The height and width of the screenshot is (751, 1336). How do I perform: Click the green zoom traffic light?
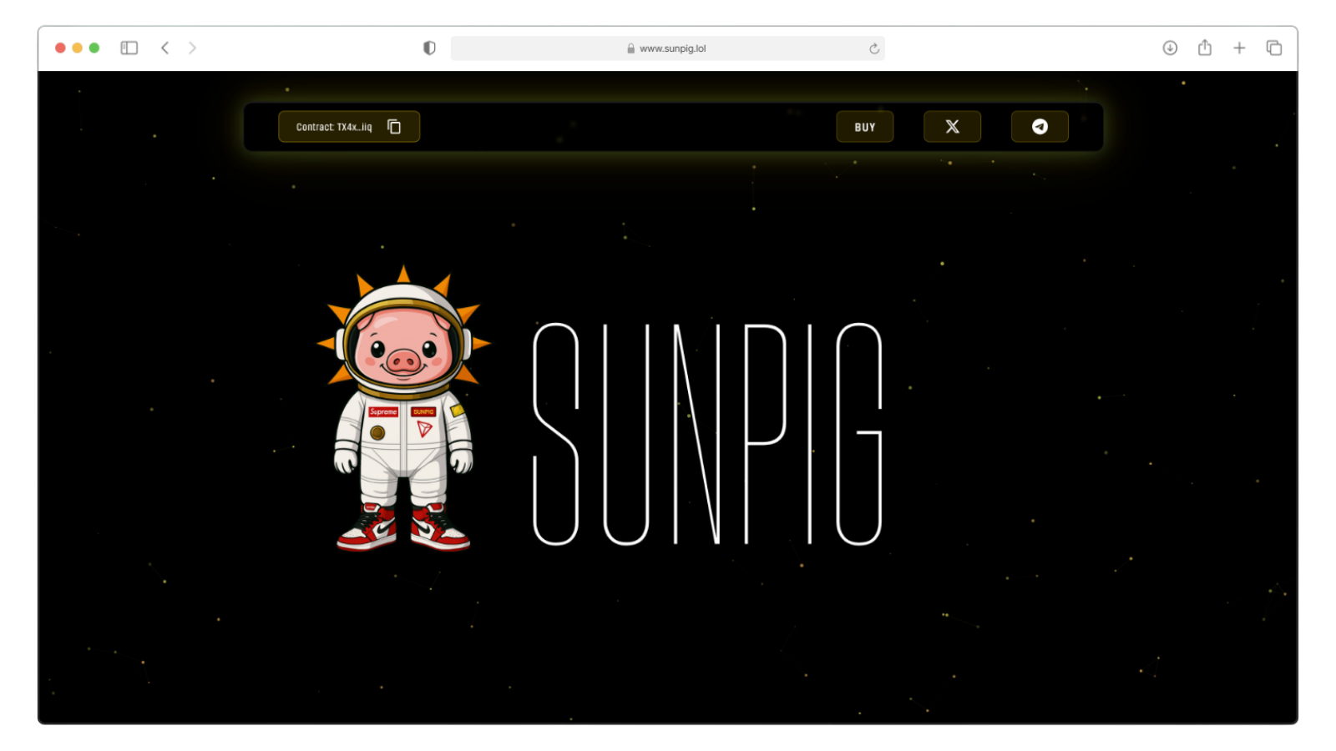pyautogui.click(x=95, y=48)
